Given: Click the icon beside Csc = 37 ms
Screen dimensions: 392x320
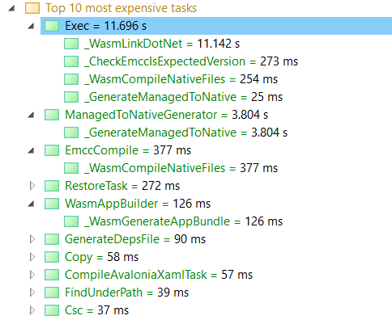Looking at the screenshot, I should (52, 310).
